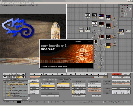Click the pick icon next to Target dropdown
133x106 pixels.
pos(128,91)
